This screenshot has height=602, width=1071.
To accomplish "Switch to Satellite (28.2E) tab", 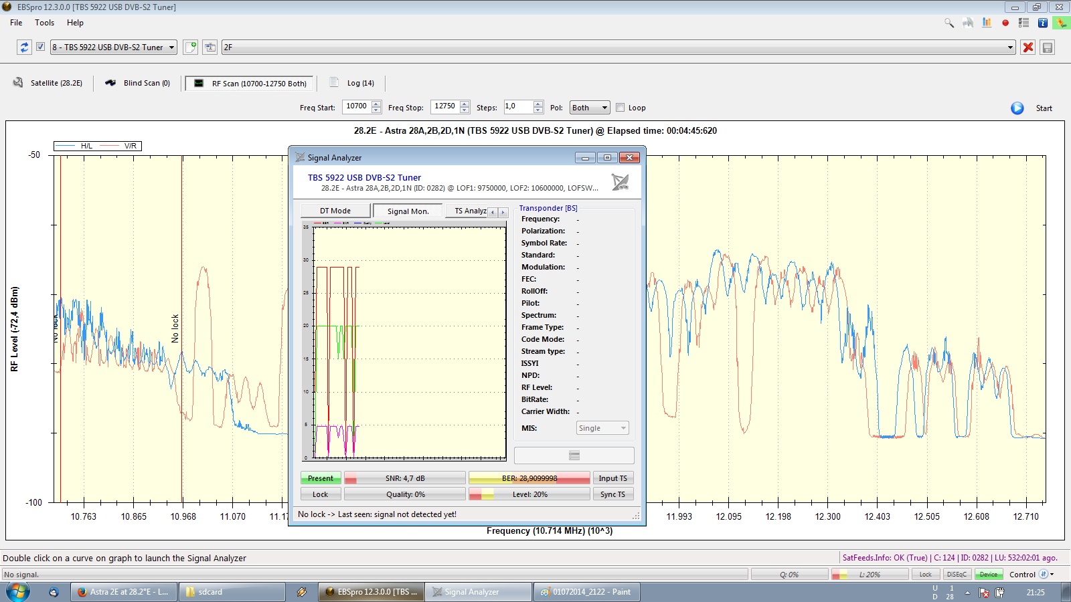I will 48,83.
